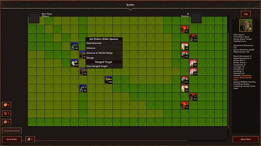261x146 pixels.
Task: Select the player unit partly hidden by orders menu
Action: pos(82,55)
